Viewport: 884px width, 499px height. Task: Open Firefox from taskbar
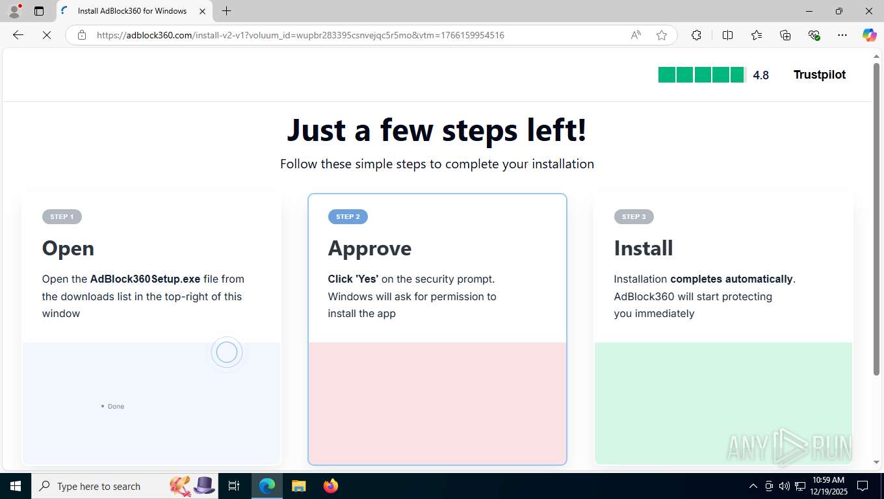pos(331,486)
